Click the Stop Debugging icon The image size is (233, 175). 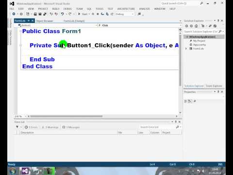(98, 14)
